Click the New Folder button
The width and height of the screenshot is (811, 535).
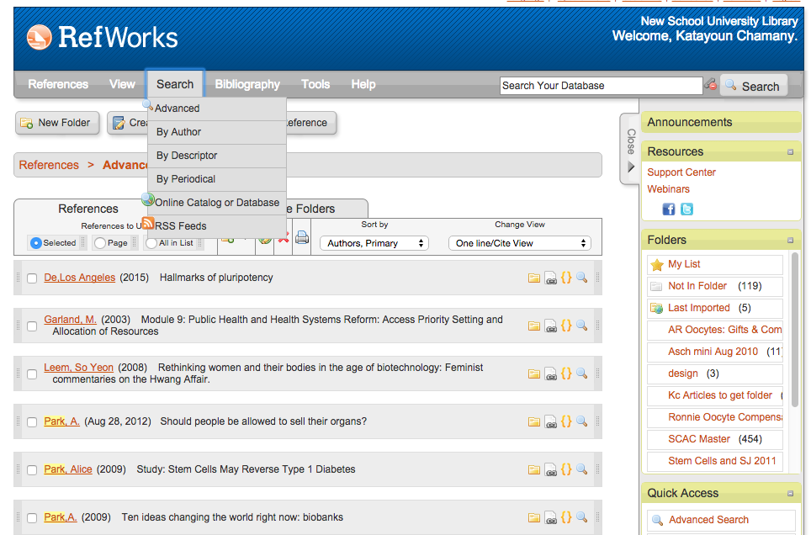tap(57, 123)
